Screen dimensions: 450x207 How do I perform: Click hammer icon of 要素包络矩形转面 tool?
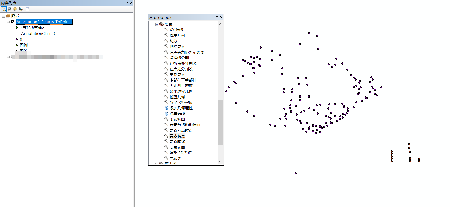[x=166, y=125]
